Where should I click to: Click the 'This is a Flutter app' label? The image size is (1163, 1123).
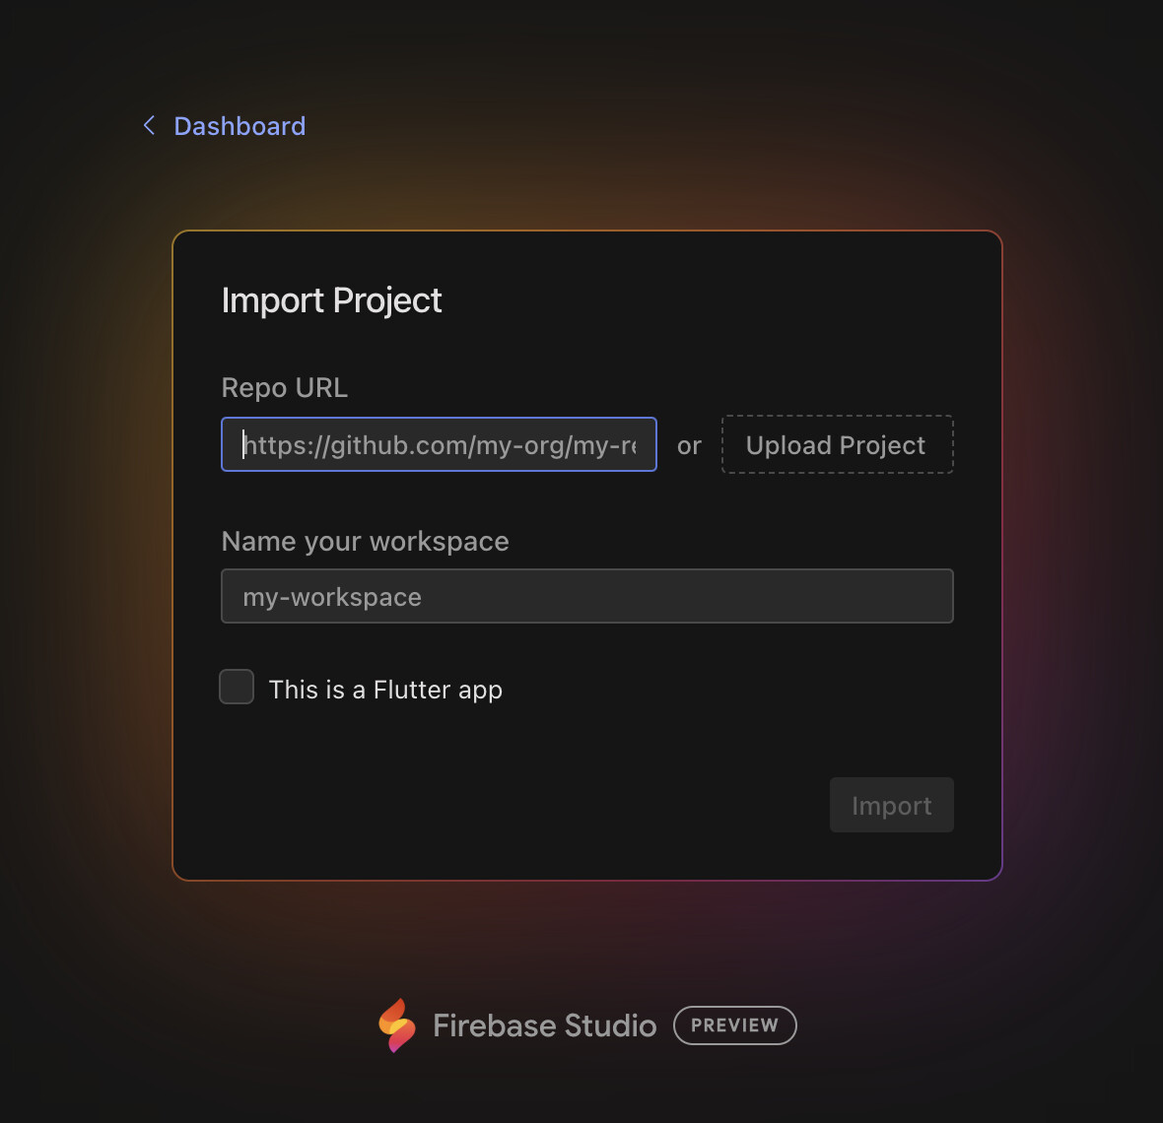pyautogui.click(x=385, y=690)
